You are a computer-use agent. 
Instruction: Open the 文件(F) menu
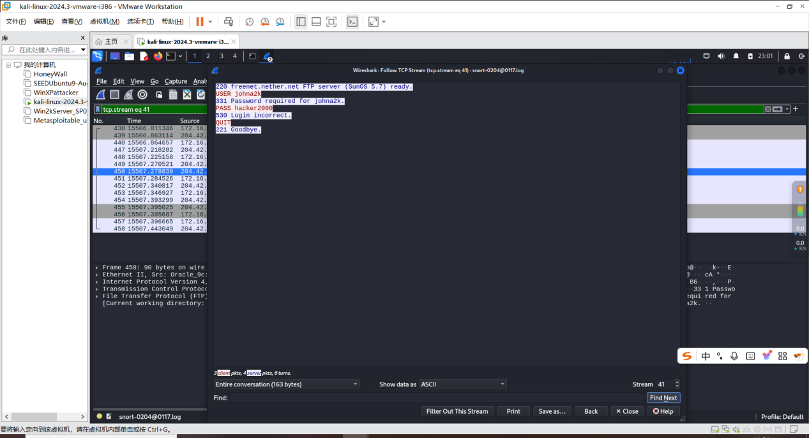point(16,22)
